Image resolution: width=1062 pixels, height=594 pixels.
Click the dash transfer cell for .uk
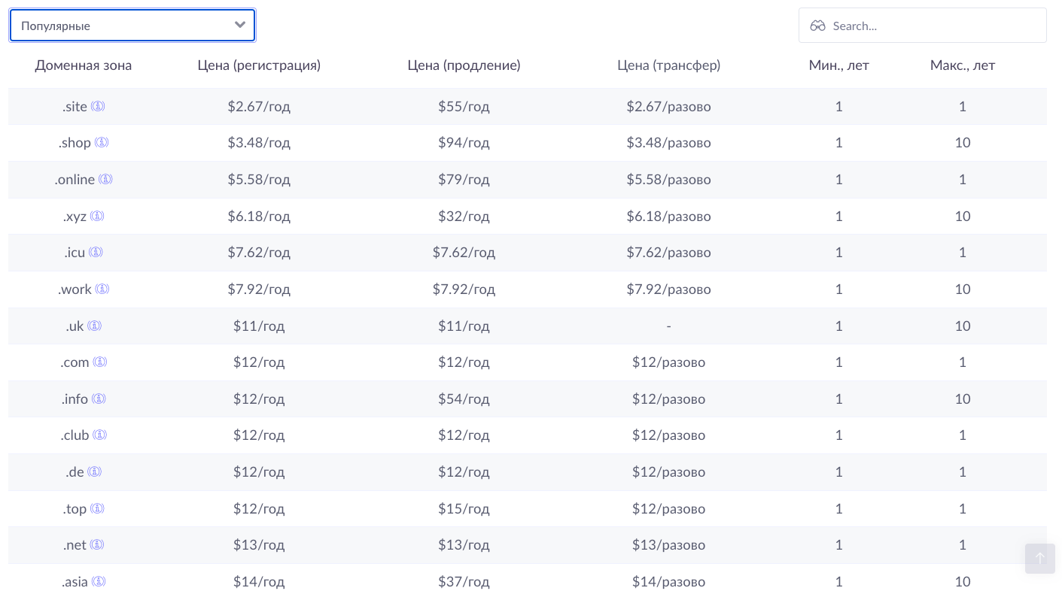[668, 326]
